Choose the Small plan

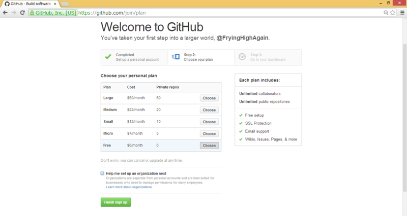(x=209, y=122)
